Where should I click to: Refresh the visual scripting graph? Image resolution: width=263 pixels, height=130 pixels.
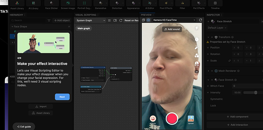121,20
